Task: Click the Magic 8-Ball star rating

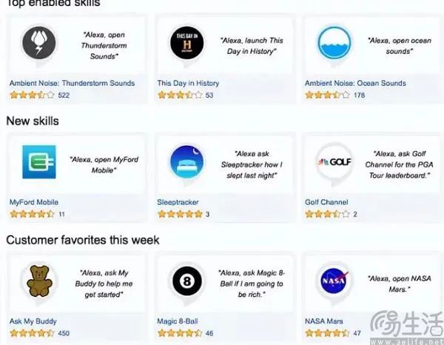Action: pos(180,333)
